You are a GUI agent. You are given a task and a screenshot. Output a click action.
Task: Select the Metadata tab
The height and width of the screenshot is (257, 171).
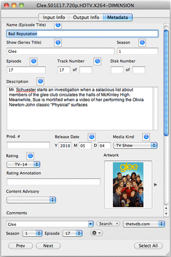pyautogui.click(x=117, y=17)
